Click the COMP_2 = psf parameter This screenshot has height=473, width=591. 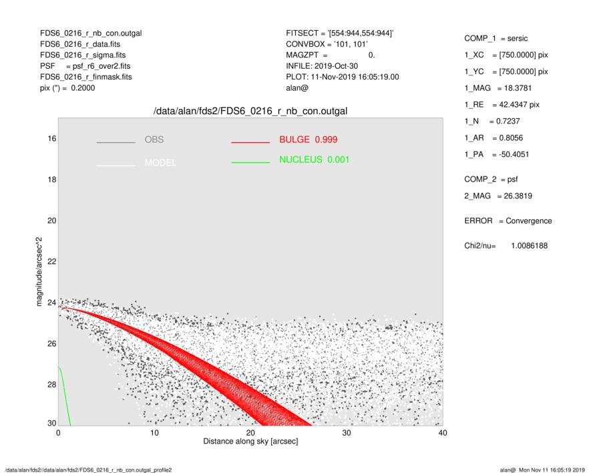(x=491, y=180)
